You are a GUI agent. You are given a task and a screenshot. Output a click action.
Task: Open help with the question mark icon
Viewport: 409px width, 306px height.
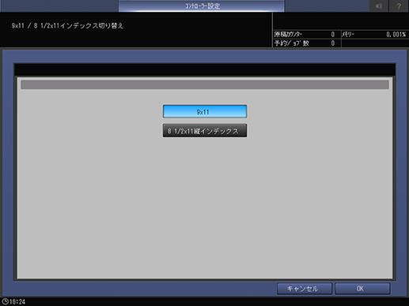coord(399,6)
